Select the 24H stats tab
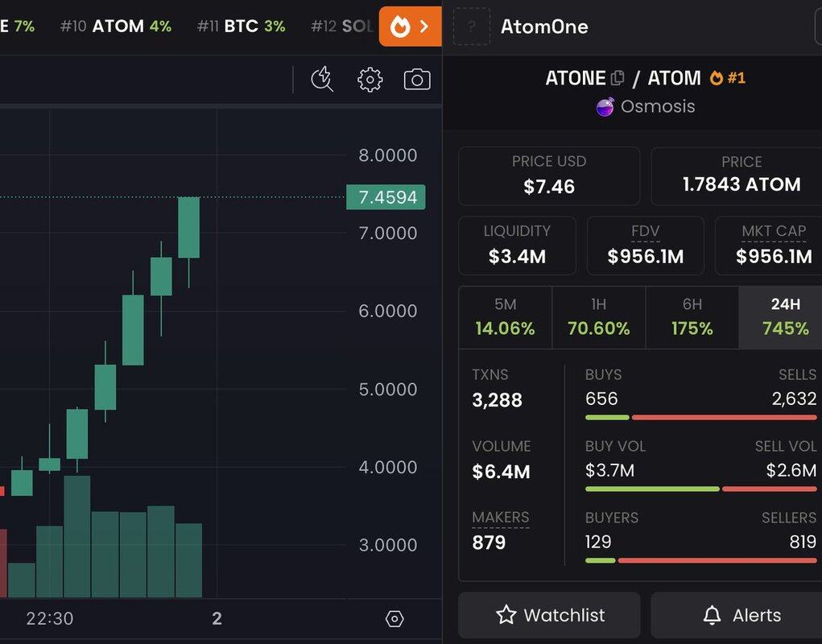The image size is (822, 644). pyautogui.click(x=784, y=317)
